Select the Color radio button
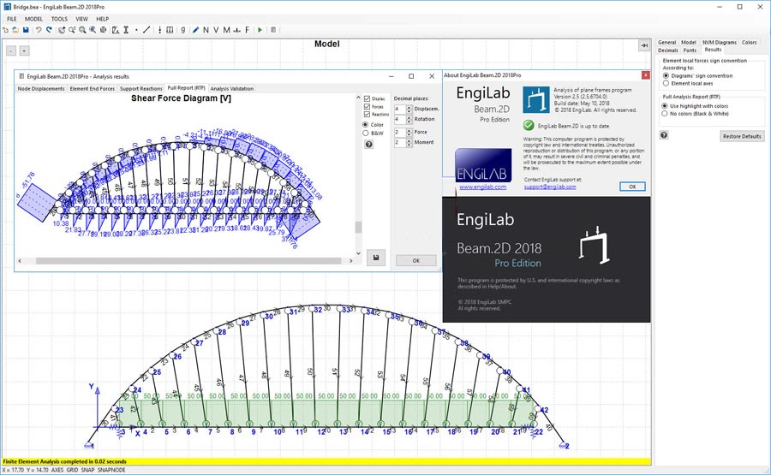This screenshot has width=771, height=475. (365, 125)
